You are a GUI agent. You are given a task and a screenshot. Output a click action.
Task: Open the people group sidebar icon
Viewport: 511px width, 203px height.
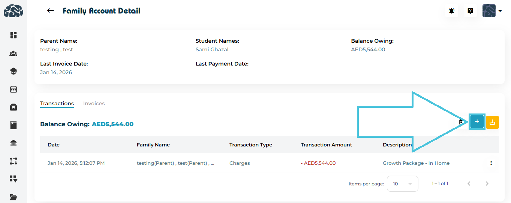coord(13,53)
